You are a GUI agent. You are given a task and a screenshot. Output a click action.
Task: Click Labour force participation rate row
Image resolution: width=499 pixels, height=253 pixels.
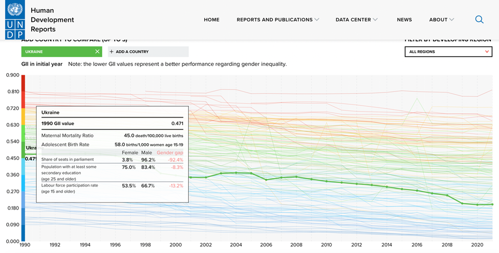112,189
